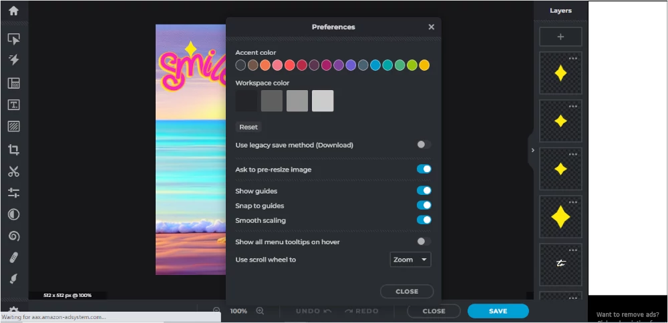Choose the Cutout scissors tool

tap(13, 172)
